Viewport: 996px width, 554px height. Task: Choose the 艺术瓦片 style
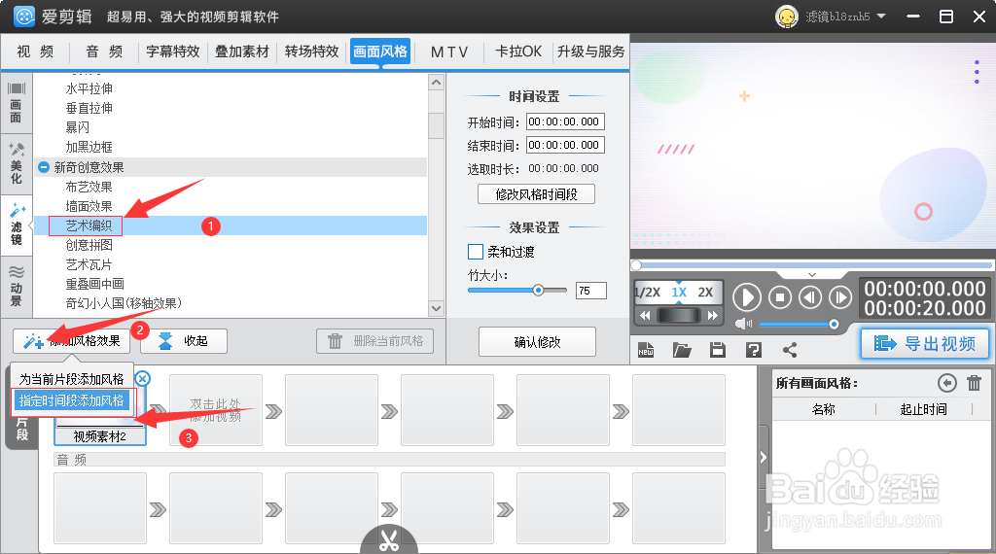pos(89,264)
